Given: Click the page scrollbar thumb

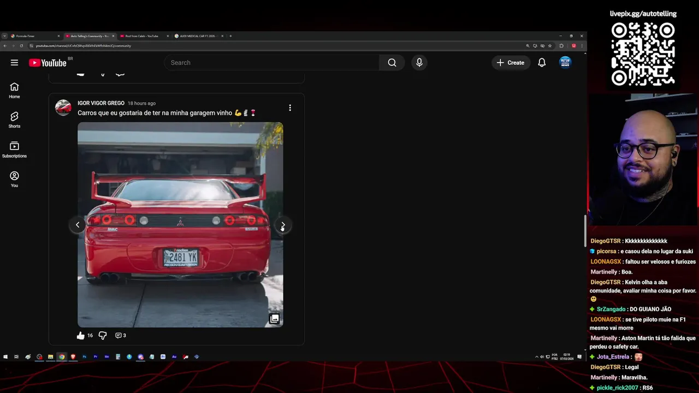Looking at the screenshot, I should 584,230.
